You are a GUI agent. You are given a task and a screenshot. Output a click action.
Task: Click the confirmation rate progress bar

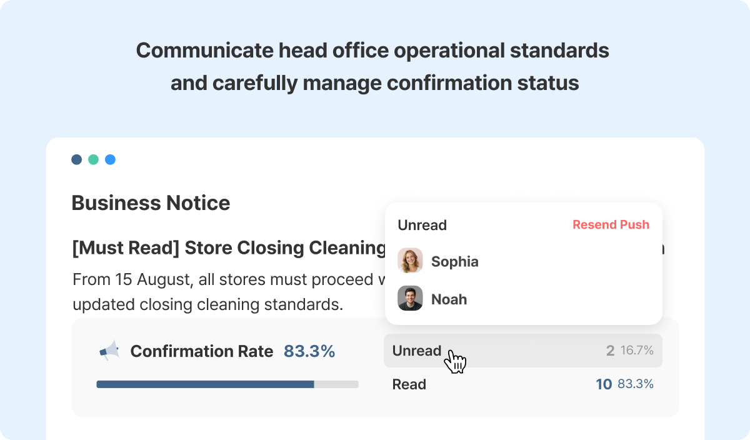[227, 384]
